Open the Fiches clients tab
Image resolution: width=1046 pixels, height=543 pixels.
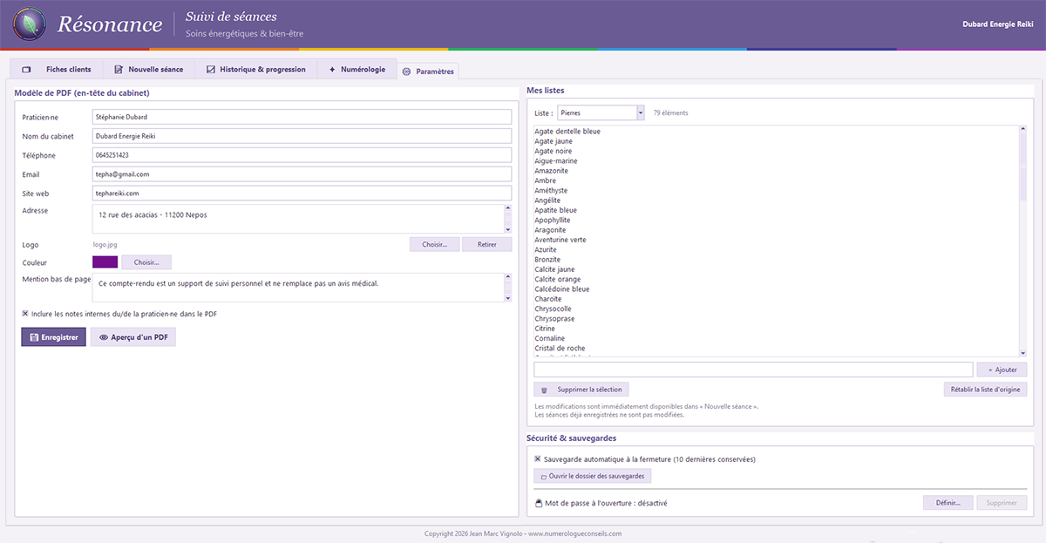(x=57, y=70)
